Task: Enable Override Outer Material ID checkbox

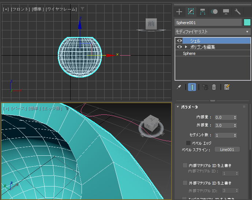Action: click(x=185, y=183)
